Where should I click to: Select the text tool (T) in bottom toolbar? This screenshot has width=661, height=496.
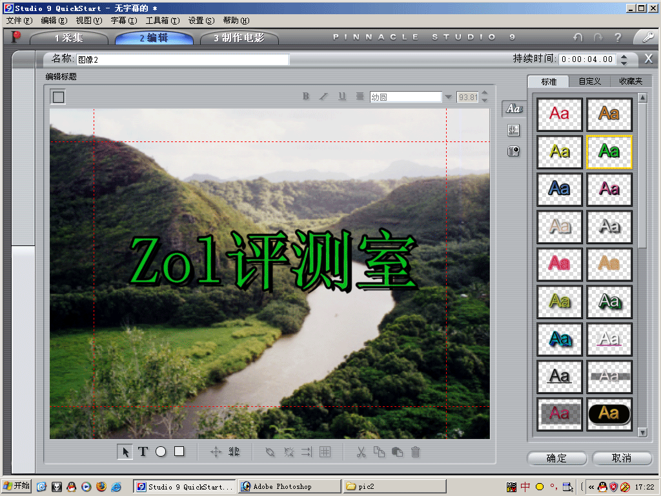pyautogui.click(x=143, y=452)
